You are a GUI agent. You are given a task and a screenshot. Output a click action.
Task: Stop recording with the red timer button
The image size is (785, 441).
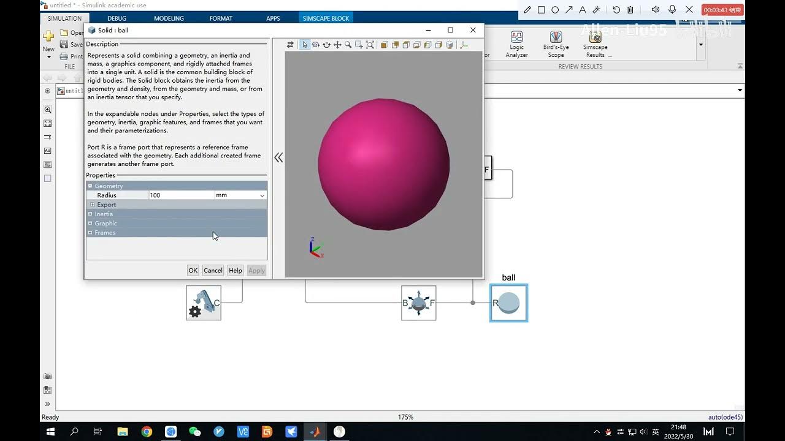(x=722, y=10)
